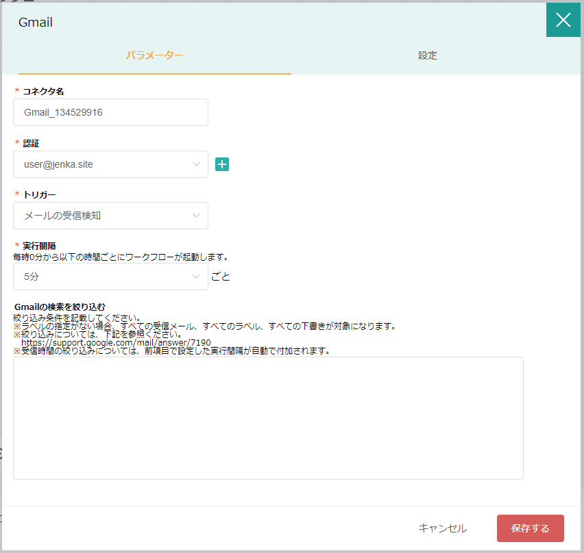Screen dimensions: 584x553
Task: Click the 絞り込み条件を記載してください text
Action: pyautogui.click(x=77, y=318)
